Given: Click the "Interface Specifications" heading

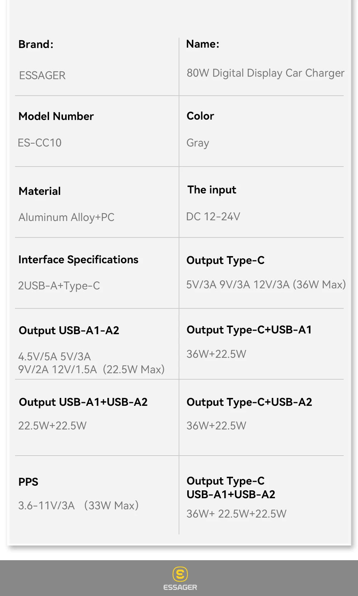Looking at the screenshot, I should tap(78, 260).
